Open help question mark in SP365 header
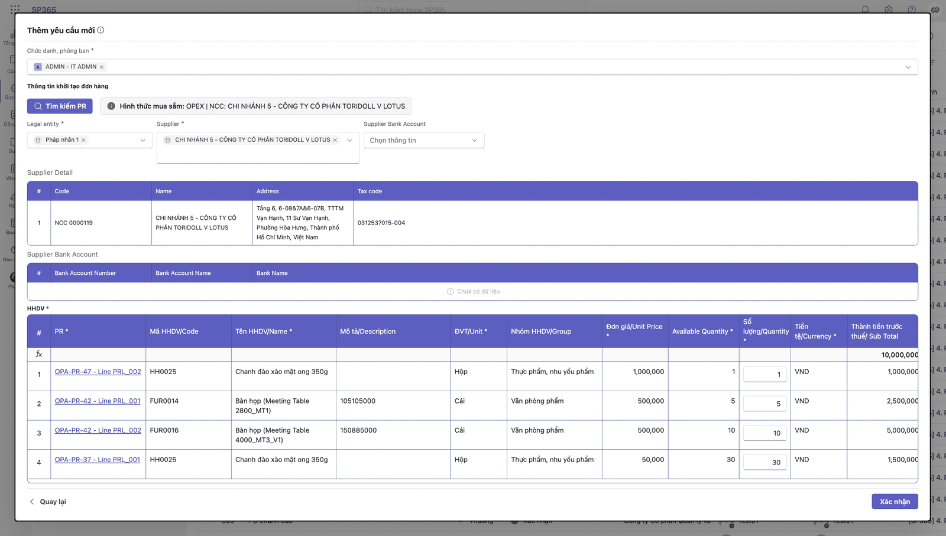This screenshot has height=536, width=946. point(912,9)
